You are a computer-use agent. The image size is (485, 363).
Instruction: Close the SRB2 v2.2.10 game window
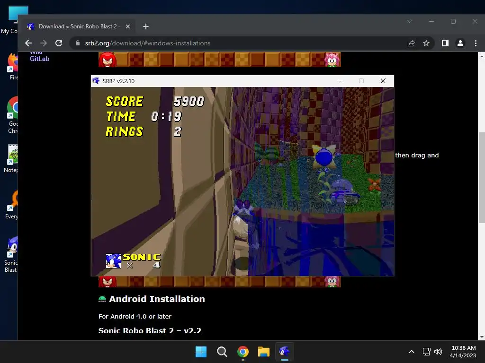click(x=383, y=81)
